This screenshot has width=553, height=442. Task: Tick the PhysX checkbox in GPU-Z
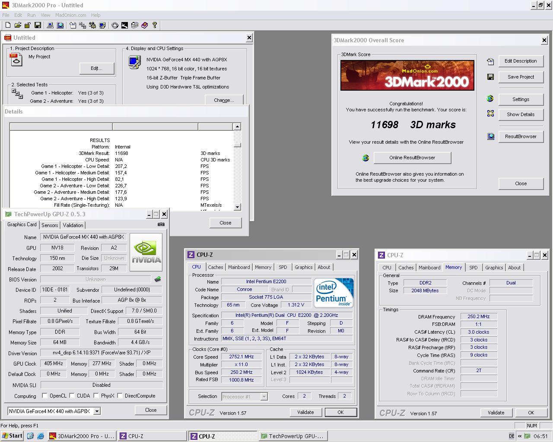pos(96,395)
